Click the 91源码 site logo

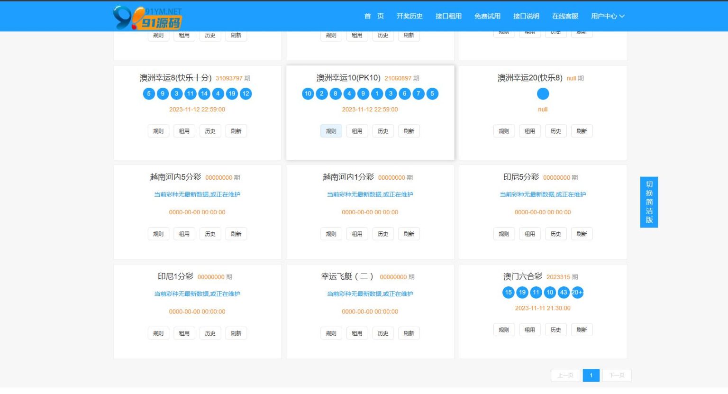click(x=147, y=17)
